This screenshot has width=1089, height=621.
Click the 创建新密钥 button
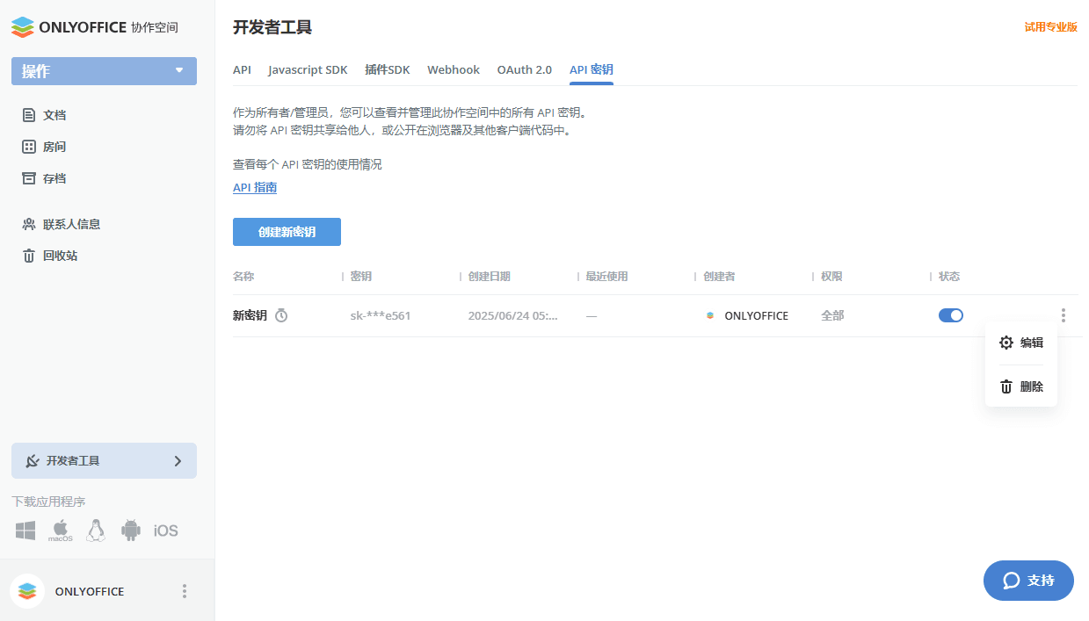coord(287,232)
